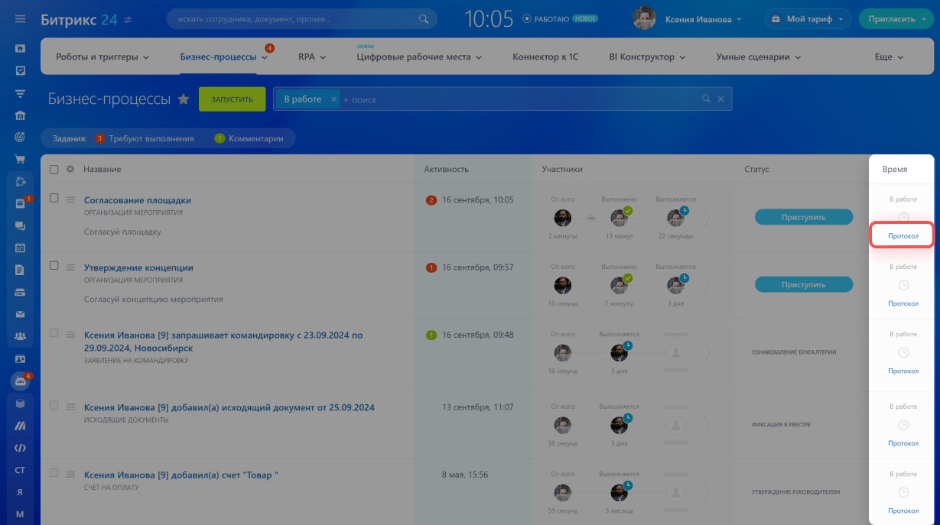This screenshot has height=525, width=940.
Task: Sort by Активность column header
Action: 447,169
